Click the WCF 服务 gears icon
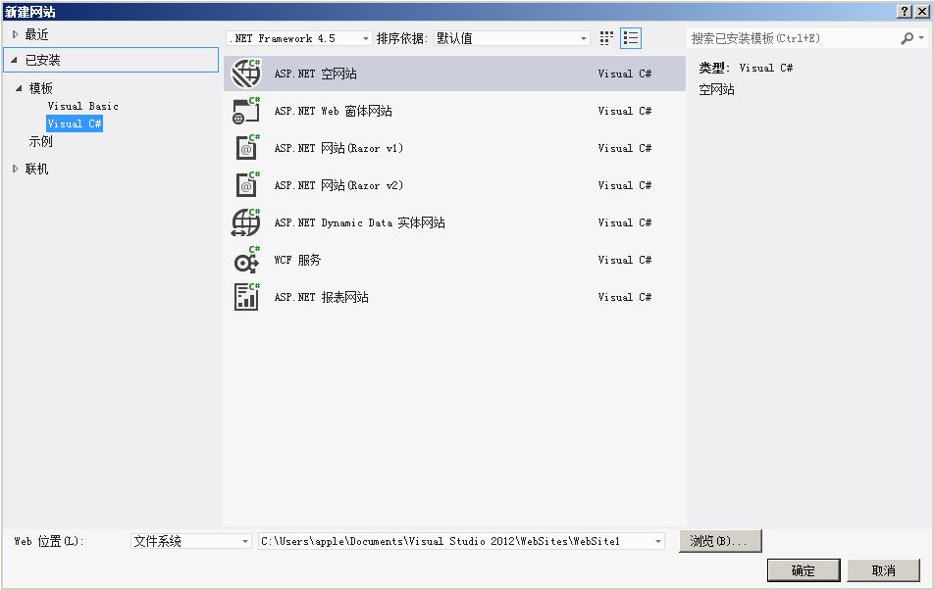 [246, 260]
